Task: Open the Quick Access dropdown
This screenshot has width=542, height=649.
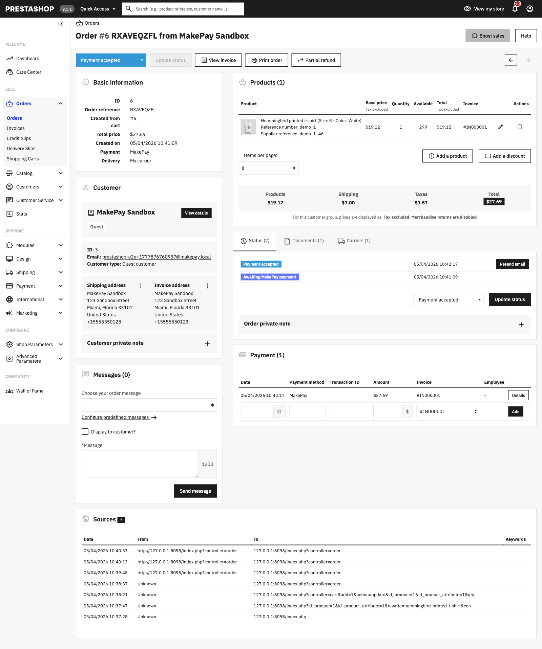Action: tap(98, 9)
